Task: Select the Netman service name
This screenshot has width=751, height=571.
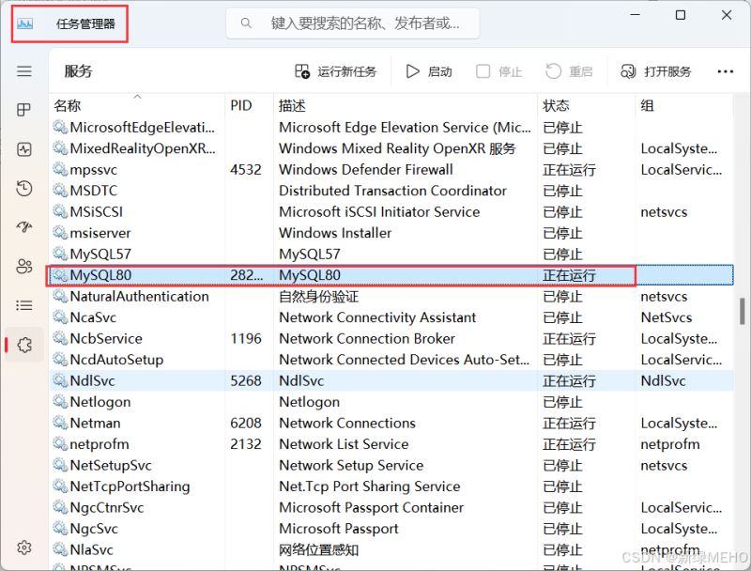Action: 96,423
